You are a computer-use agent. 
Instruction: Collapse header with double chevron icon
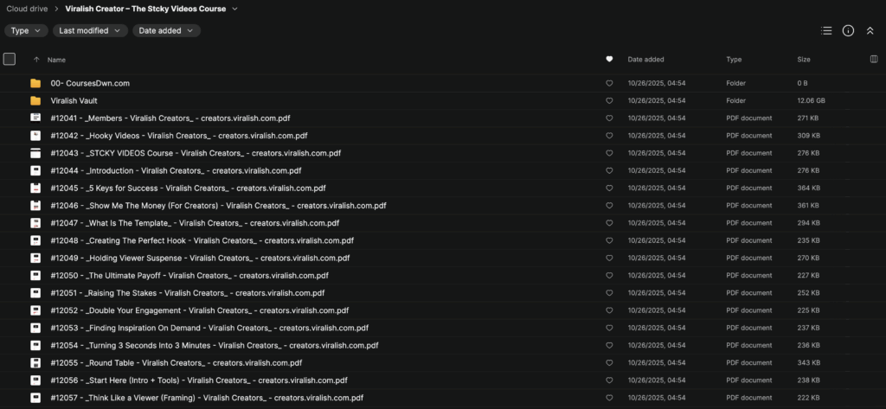click(870, 31)
